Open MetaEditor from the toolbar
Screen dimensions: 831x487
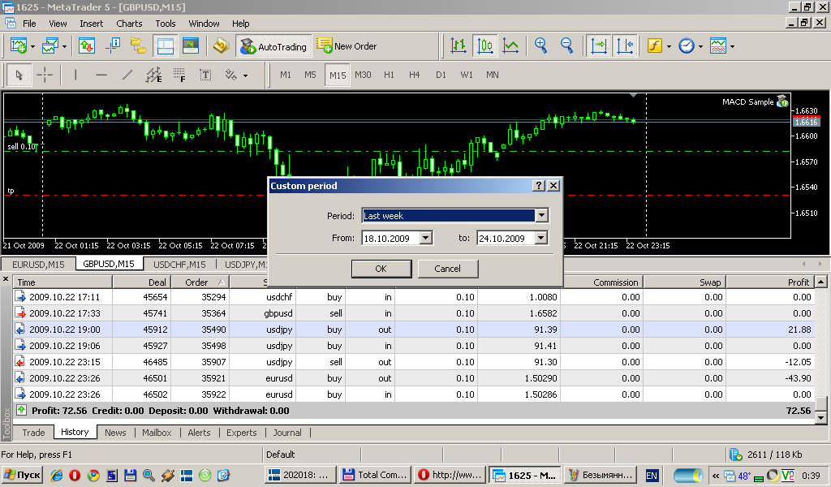point(221,46)
